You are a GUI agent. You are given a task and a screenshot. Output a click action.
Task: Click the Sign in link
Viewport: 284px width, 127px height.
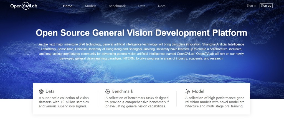[252, 6]
